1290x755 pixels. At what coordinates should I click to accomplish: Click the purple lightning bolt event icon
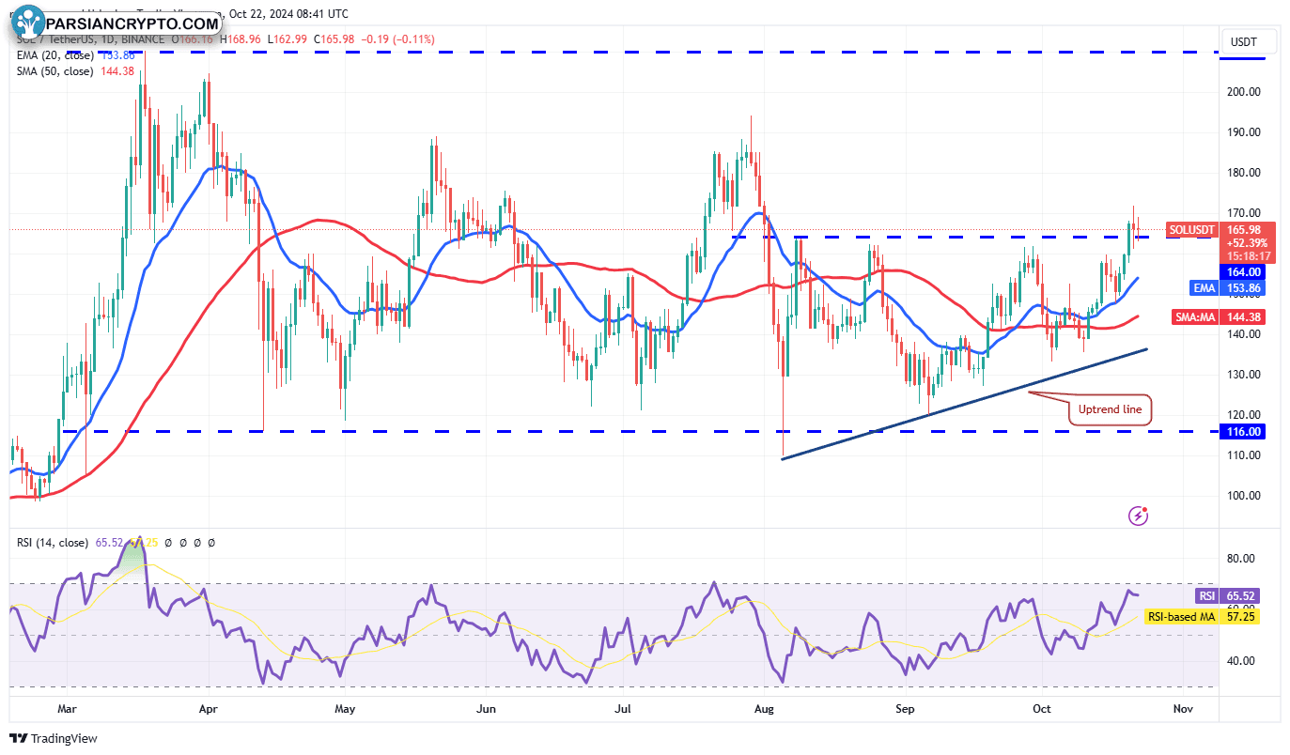1138,515
